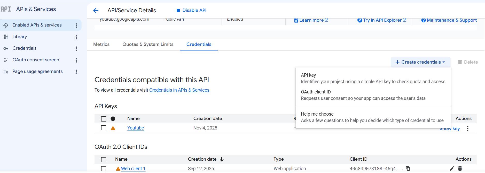Copy the Web client 1 Client ID

(x=408, y=168)
